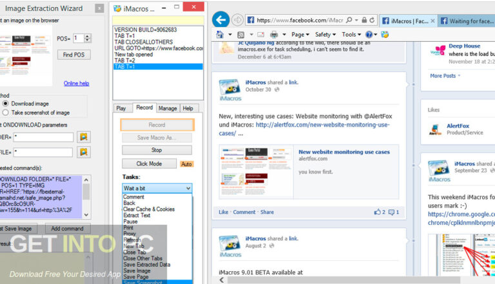Switch to the Manage tab in iMacros
Image resolution: width=495 pixels, height=284 pixels.
168,109
